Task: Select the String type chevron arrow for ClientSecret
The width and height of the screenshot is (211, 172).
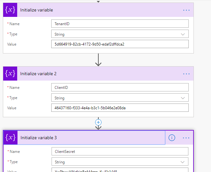Action: click(x=182, y=162)
